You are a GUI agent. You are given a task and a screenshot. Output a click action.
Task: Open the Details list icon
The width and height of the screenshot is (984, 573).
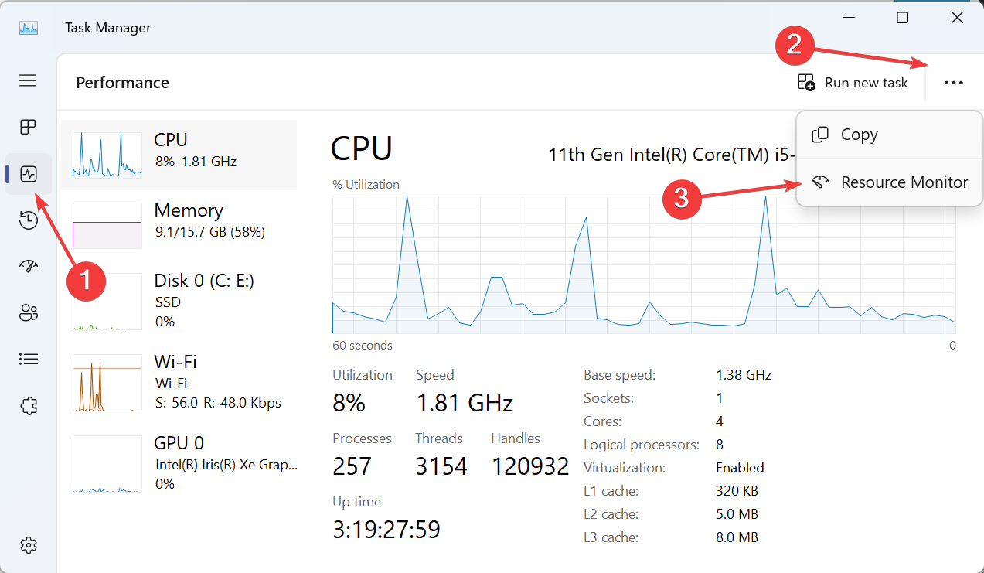tap(28, 360)
